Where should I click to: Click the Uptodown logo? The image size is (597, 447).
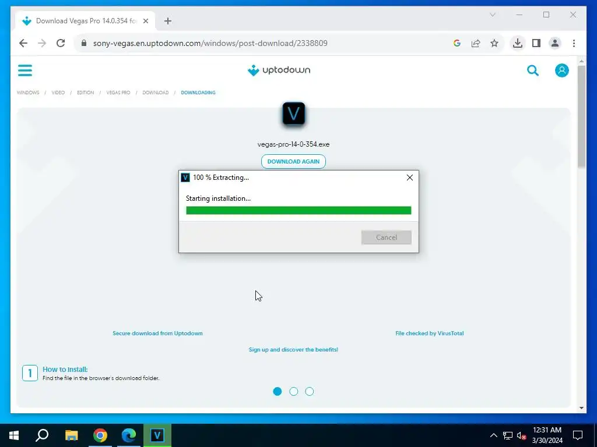(279, 70)
